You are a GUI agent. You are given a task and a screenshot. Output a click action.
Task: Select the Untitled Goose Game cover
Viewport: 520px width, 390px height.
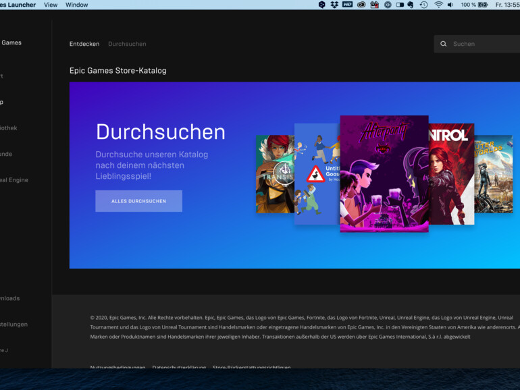click(x=316, y=174)
